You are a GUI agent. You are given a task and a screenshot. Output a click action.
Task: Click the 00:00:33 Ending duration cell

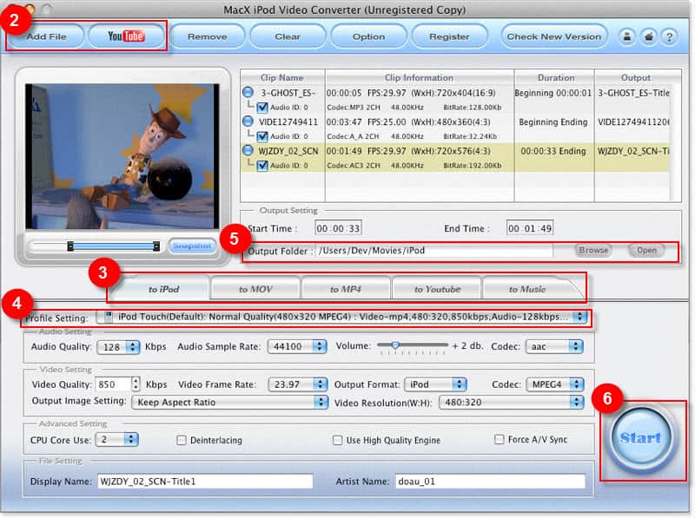pyautogui.click(x=553, y=151)
